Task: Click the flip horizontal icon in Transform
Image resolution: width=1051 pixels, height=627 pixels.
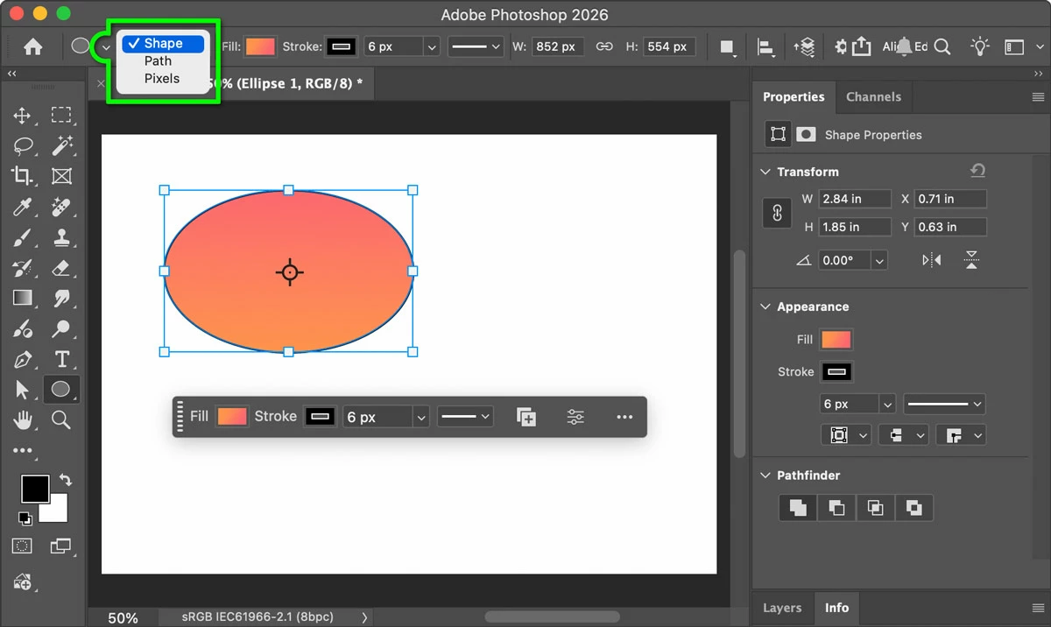Action: (932, 260)
